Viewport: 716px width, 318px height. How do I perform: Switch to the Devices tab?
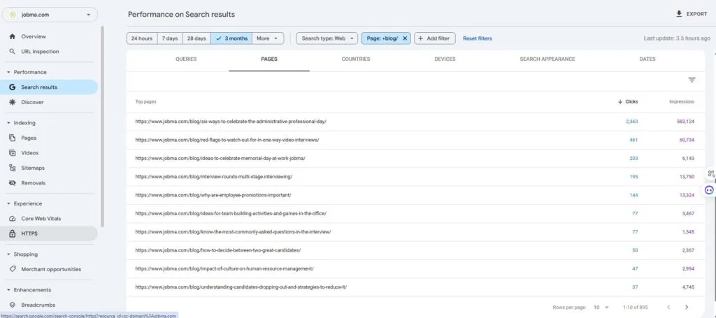(x=445, y=59)
